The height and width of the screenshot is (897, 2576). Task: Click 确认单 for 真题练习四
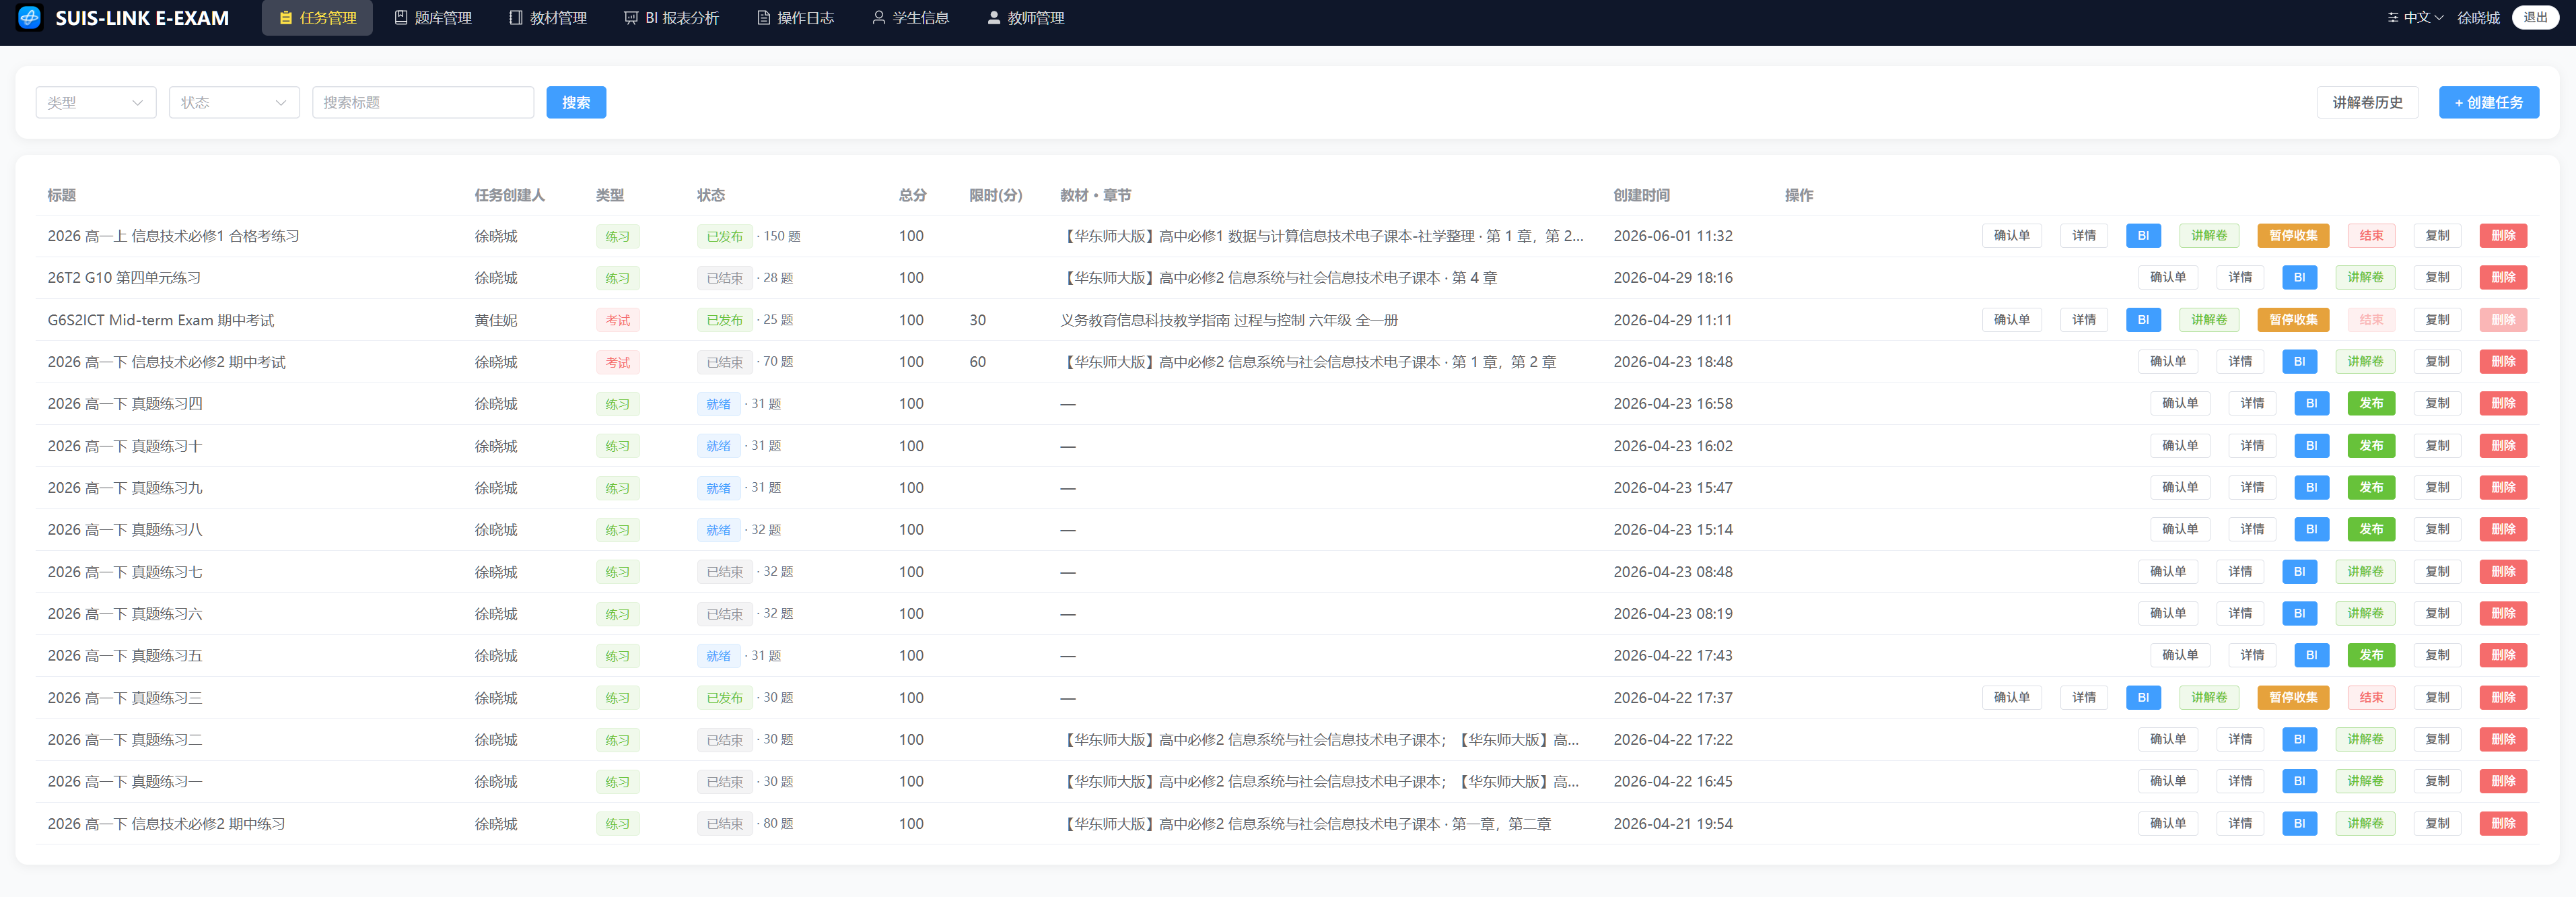click(2179, 404)
